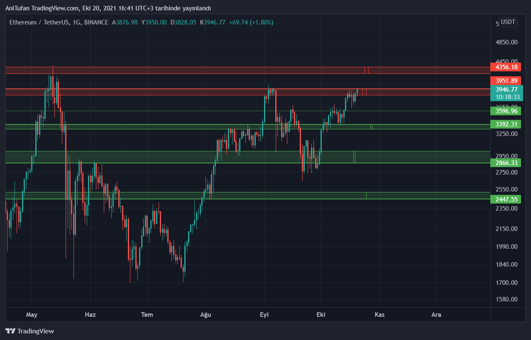Click the 2866.33 green price label

[505, 163]
